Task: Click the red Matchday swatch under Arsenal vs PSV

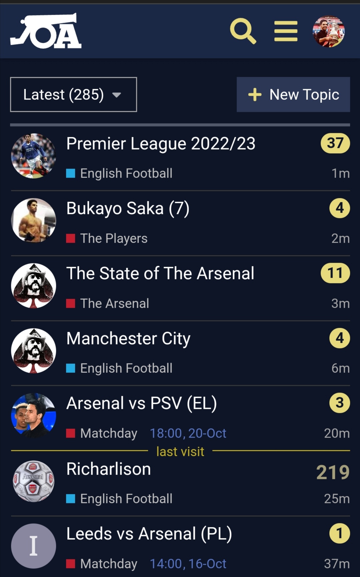Action: pyautogui.click(x=70, y=433)
